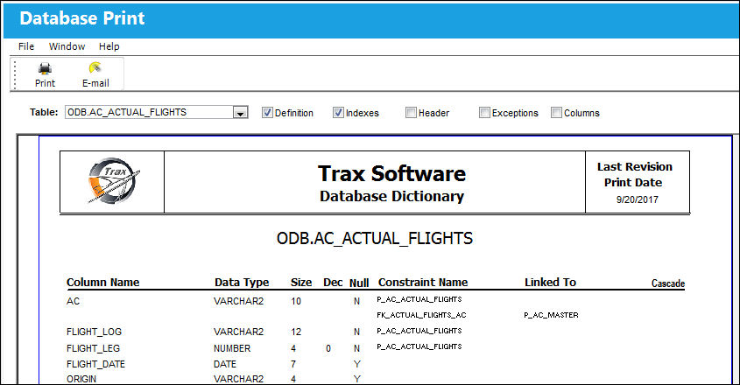
Task: Click the FK_ACTUAL_FLIGHTS_AC constraint
Action: [x=421, y=315]
